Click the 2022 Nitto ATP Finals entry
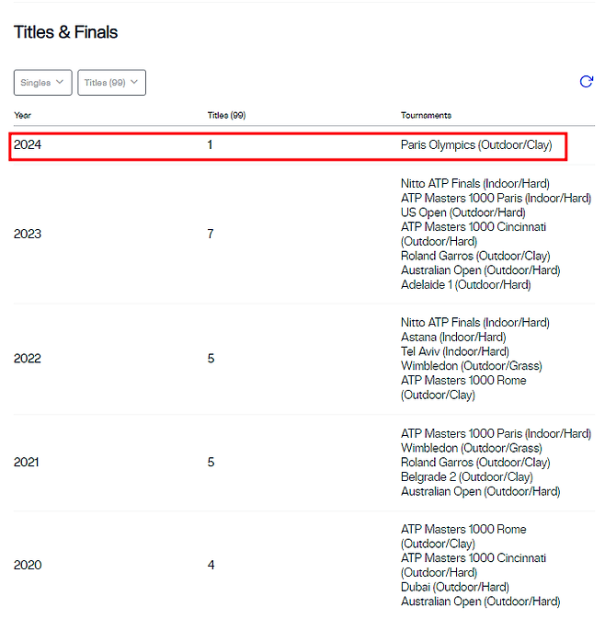Screen dimensions: 605x619 click(x=475, y=323)
